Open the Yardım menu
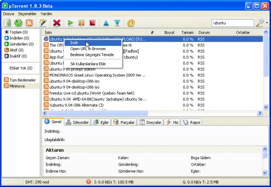 (46, 14)
